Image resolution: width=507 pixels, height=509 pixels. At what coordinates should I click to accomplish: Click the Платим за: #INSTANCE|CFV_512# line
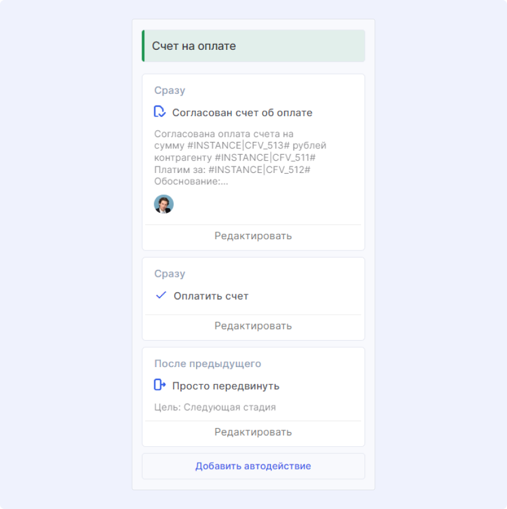click(232, 169)
